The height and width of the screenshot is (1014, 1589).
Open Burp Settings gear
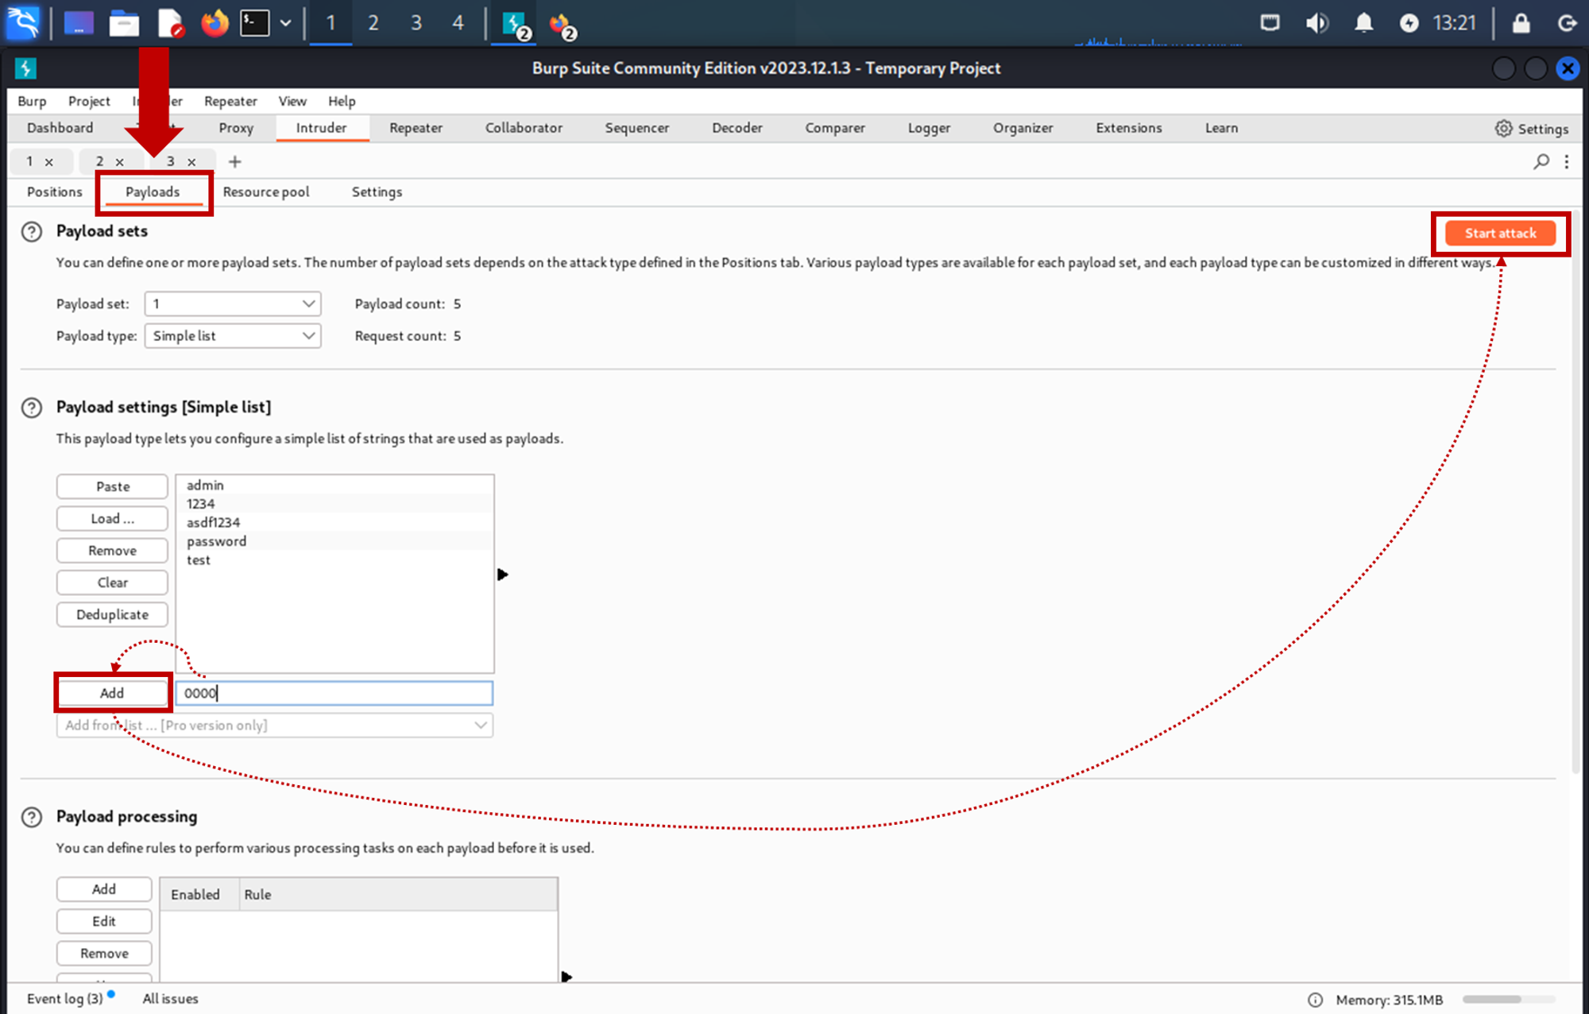tap(1531, 128)
